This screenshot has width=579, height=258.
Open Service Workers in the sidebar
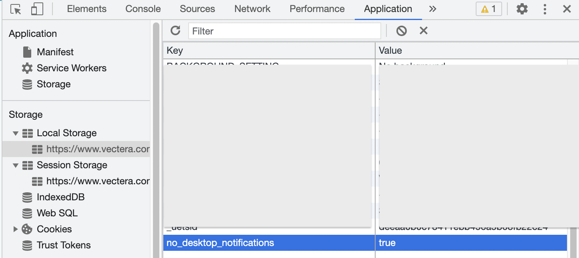(71, 68)
